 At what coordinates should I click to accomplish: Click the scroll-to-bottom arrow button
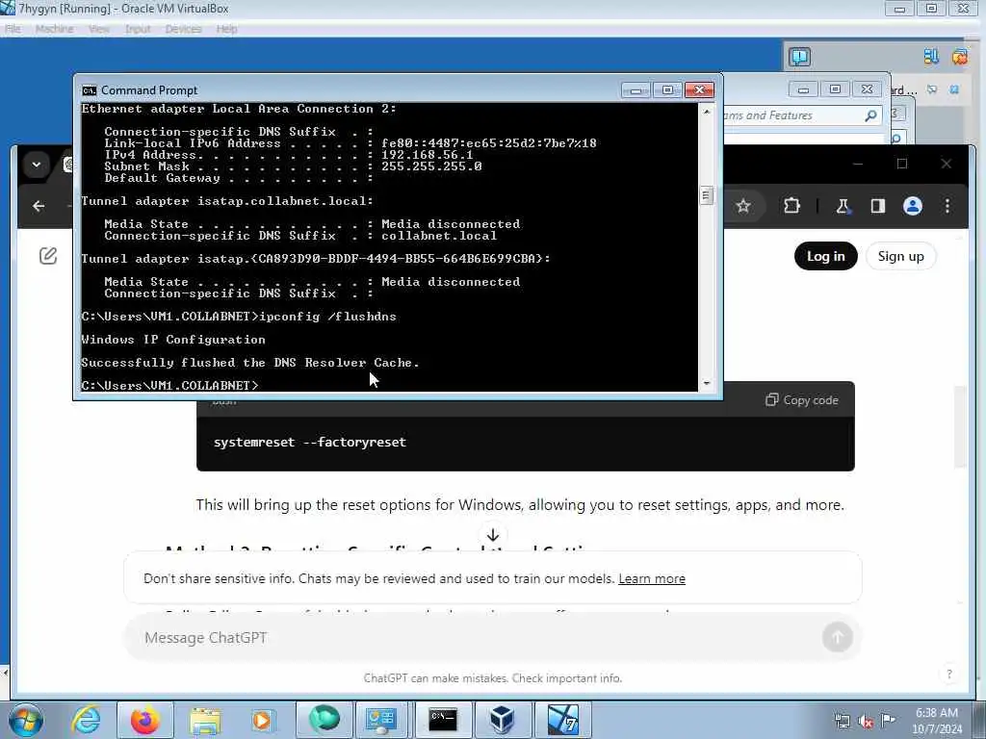493,535
